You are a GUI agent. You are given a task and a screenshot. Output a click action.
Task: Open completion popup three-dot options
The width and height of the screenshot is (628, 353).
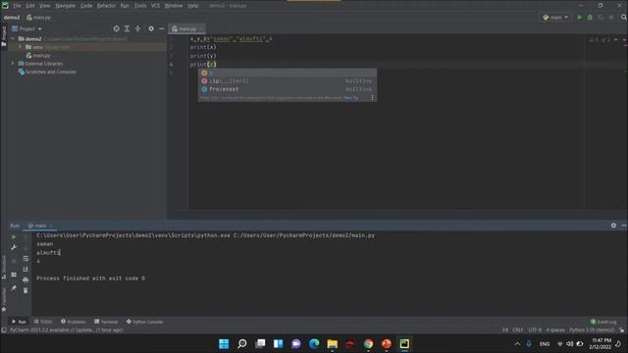[x=372, y=98]
